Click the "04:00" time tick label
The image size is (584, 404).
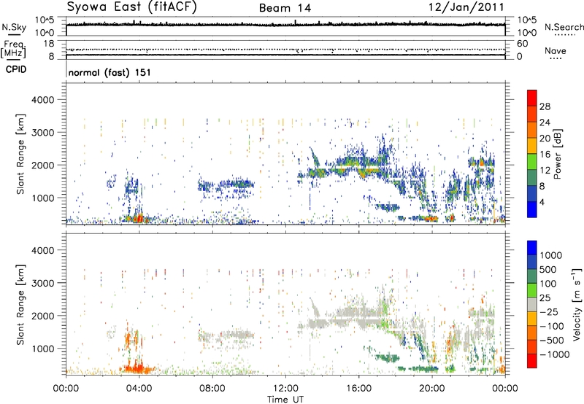(139, 389)
